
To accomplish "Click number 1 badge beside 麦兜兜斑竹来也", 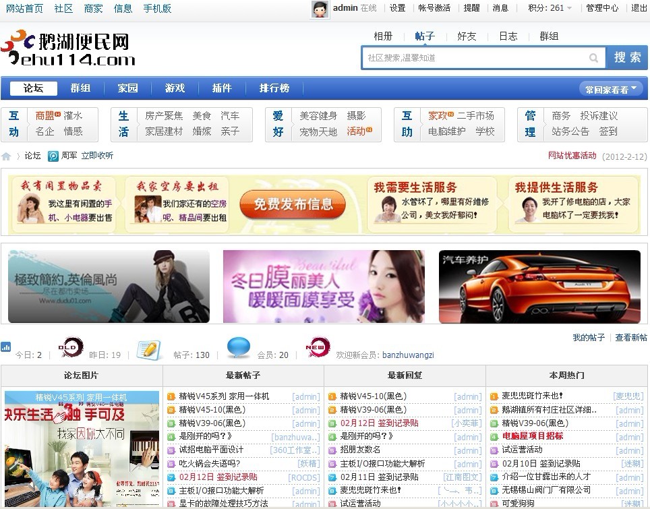I will pyautogui.click(x=494, y=396).
